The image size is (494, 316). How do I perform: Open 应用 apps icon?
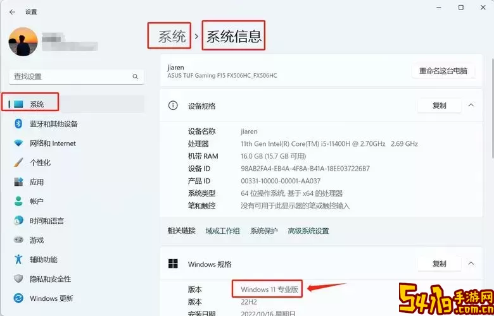coord(18,182)
